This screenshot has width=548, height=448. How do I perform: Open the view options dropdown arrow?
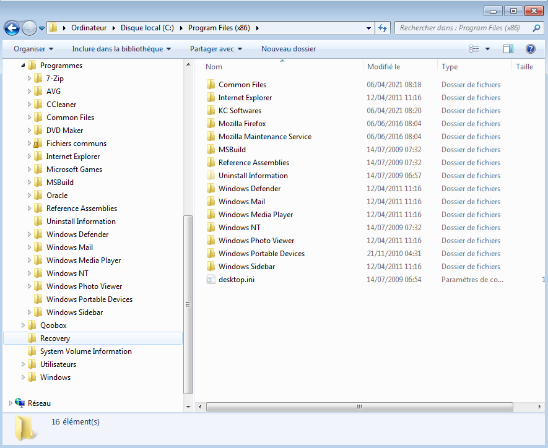(x=487, y=49)
